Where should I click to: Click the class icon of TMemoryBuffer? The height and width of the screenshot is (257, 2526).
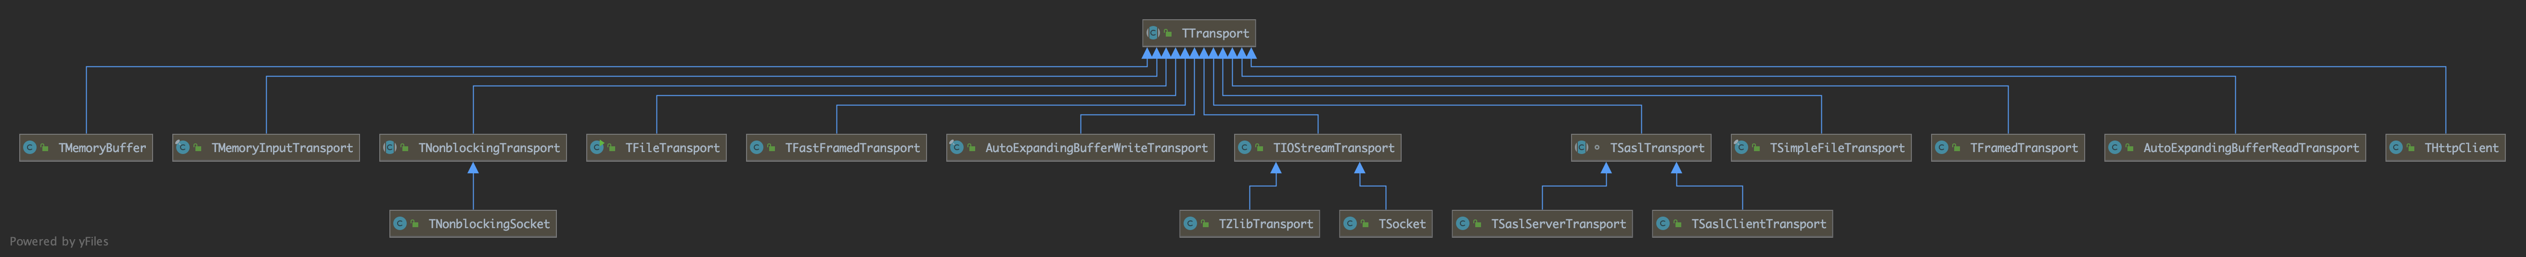click(x=29, y=148)
